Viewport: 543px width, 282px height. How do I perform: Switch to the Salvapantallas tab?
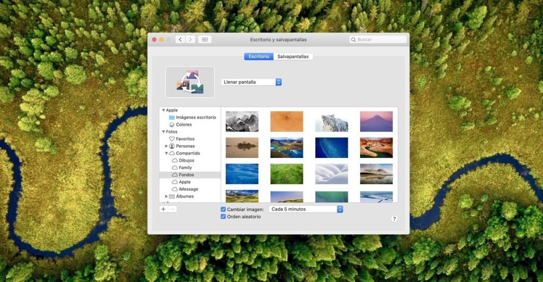click(293, 56)
